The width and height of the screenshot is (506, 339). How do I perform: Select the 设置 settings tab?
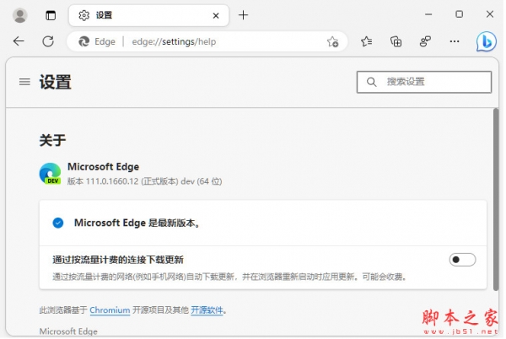[148, 15]
